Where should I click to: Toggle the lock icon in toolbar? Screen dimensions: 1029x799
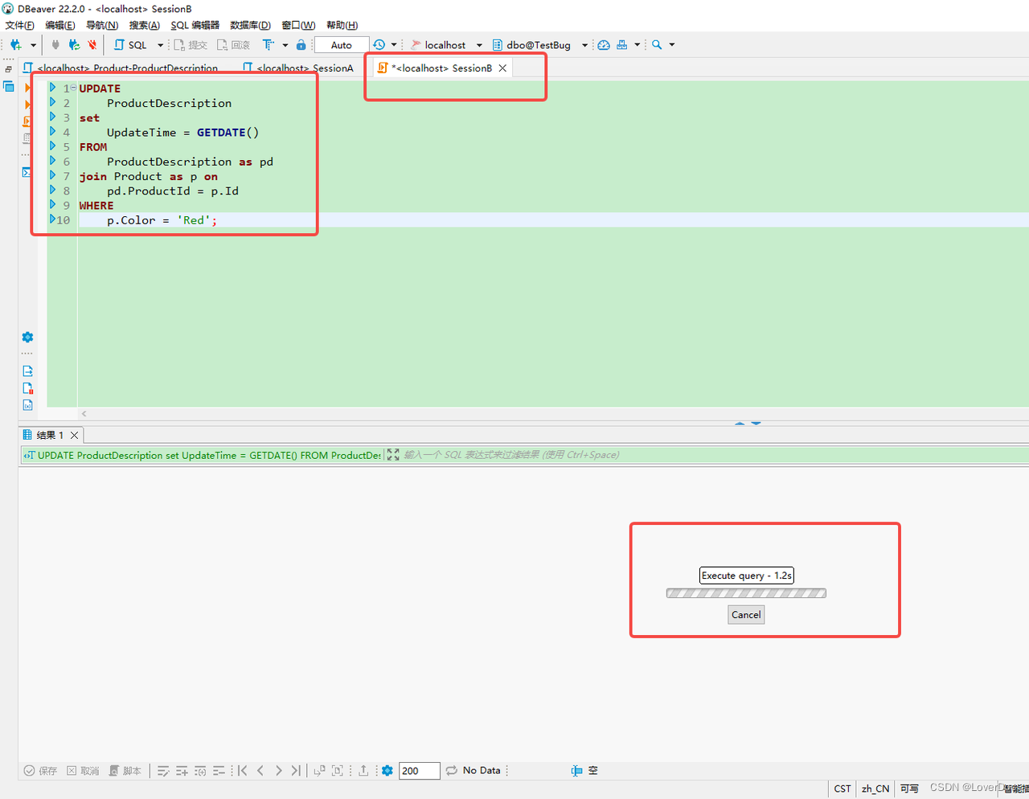click(x=301, y=45)
